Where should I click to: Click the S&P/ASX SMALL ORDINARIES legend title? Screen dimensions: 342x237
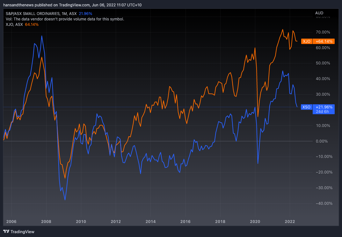point(32,14)
